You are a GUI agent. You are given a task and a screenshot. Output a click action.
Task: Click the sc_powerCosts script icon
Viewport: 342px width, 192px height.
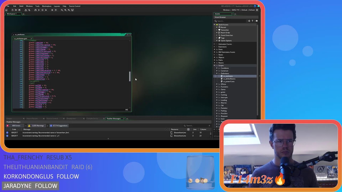(222, 81)
